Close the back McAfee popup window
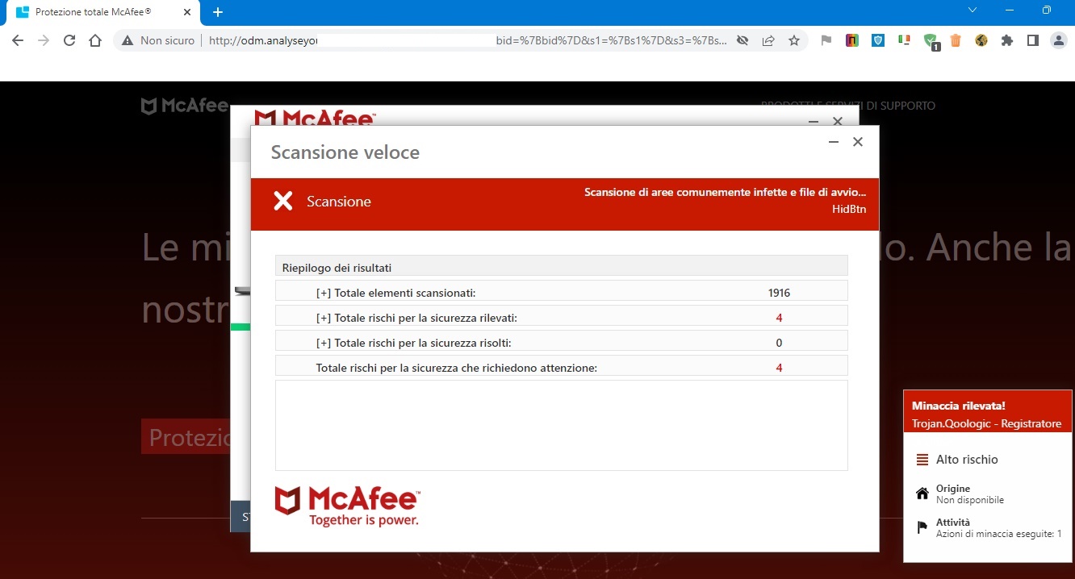Screen dimensions: 1075x579 [x=838, y=121]
